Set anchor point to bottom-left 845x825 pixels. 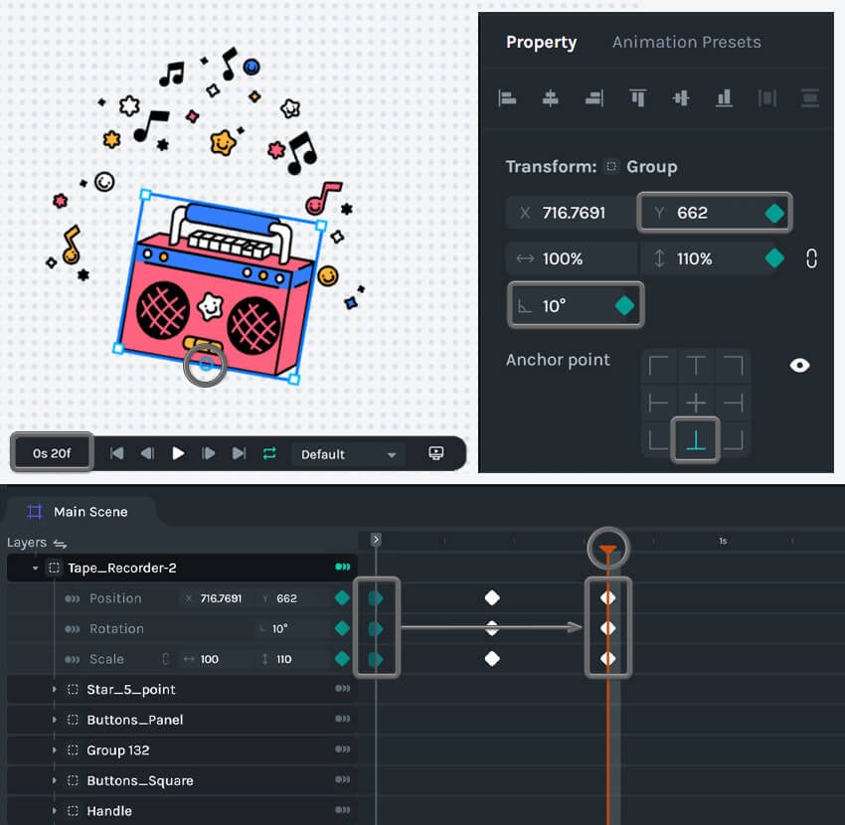[x=658, y=439]
